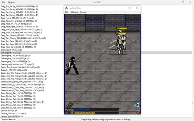Select Drag_Bus_Racing_240x400 jar entry
The height and width of the screenshot is (121, 194).
(19, 6)
